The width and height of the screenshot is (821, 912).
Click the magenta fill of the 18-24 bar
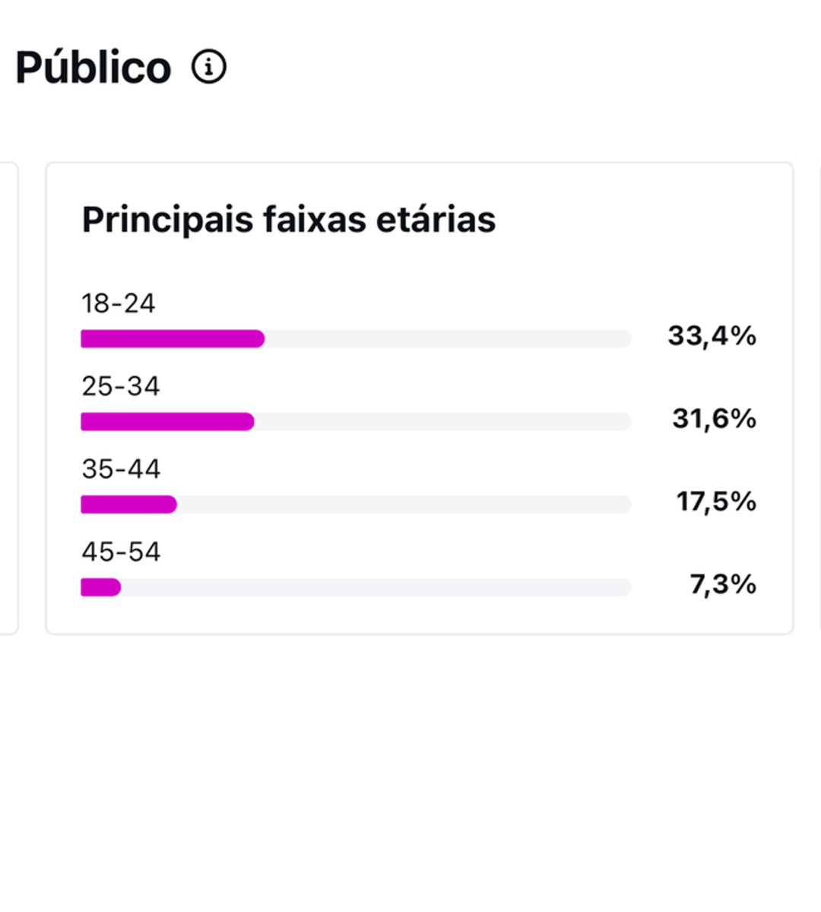point(171,338)
